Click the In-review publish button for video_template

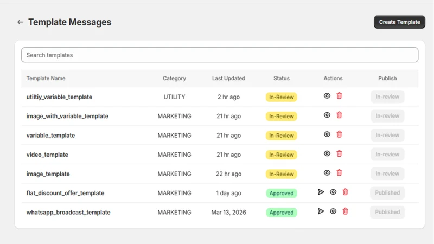[387, 155]
